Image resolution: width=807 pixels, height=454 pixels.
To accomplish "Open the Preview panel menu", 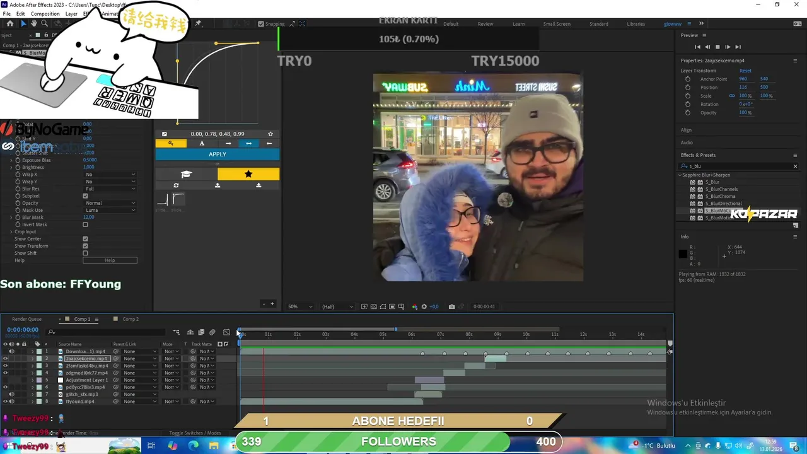I will pos(704,35).
